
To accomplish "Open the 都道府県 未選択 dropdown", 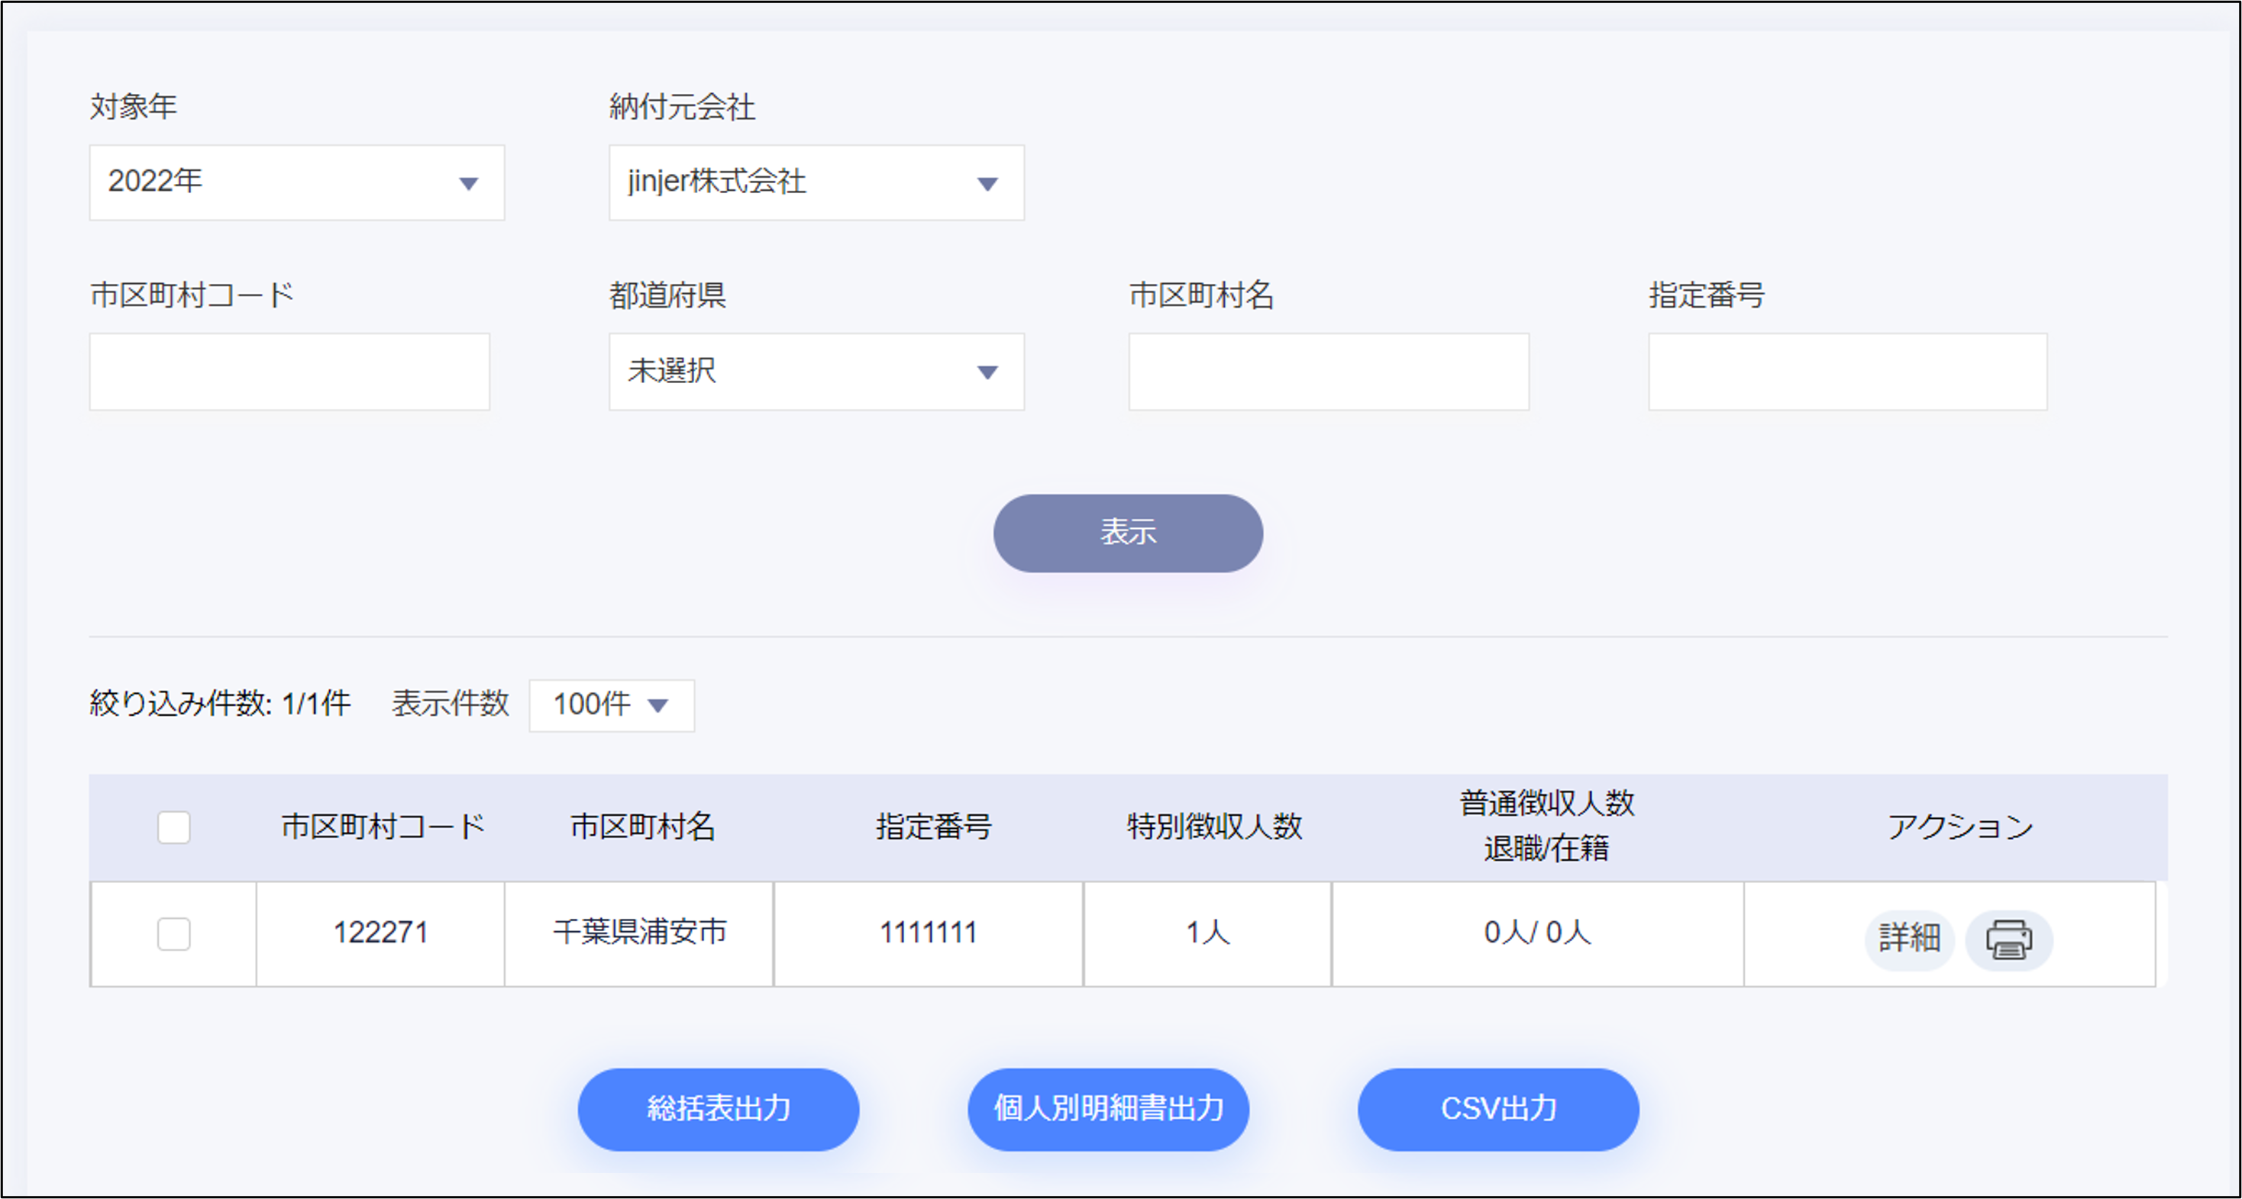I will 816,372.
